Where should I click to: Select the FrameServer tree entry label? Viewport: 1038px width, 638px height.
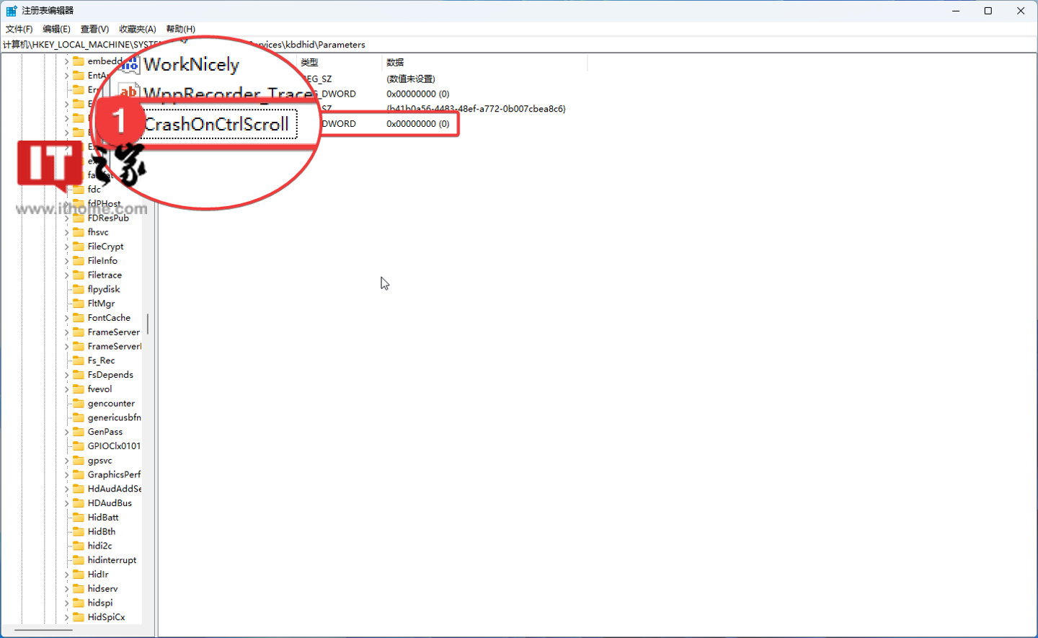click(x=114, y=332)
